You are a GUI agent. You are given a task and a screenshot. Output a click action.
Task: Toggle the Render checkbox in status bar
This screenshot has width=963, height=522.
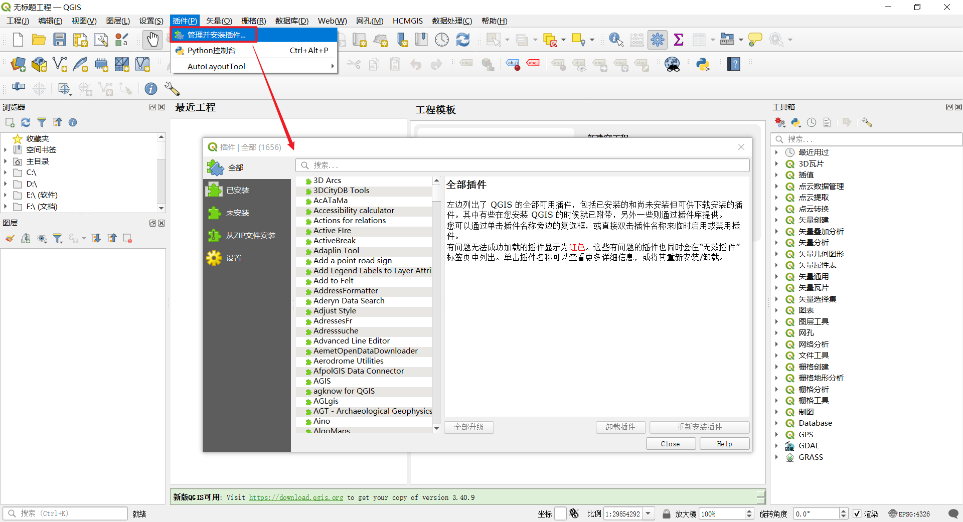click(857, 513)
